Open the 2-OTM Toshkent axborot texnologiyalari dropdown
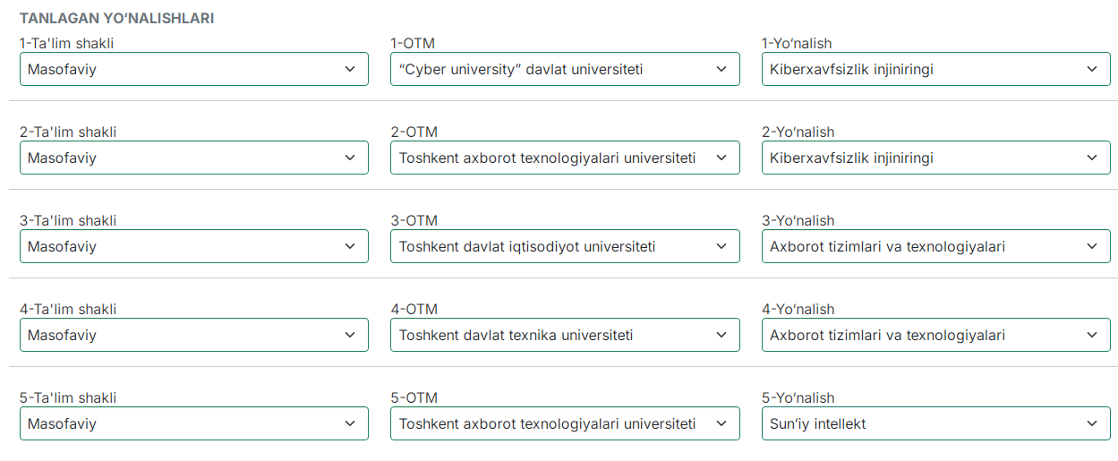This screenshot has height=461, width=1118. tap(565, 158)
